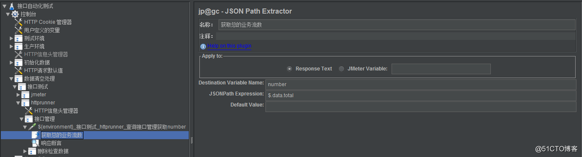Click the 删除检查数据 controller icon

[x=32, y=151]
